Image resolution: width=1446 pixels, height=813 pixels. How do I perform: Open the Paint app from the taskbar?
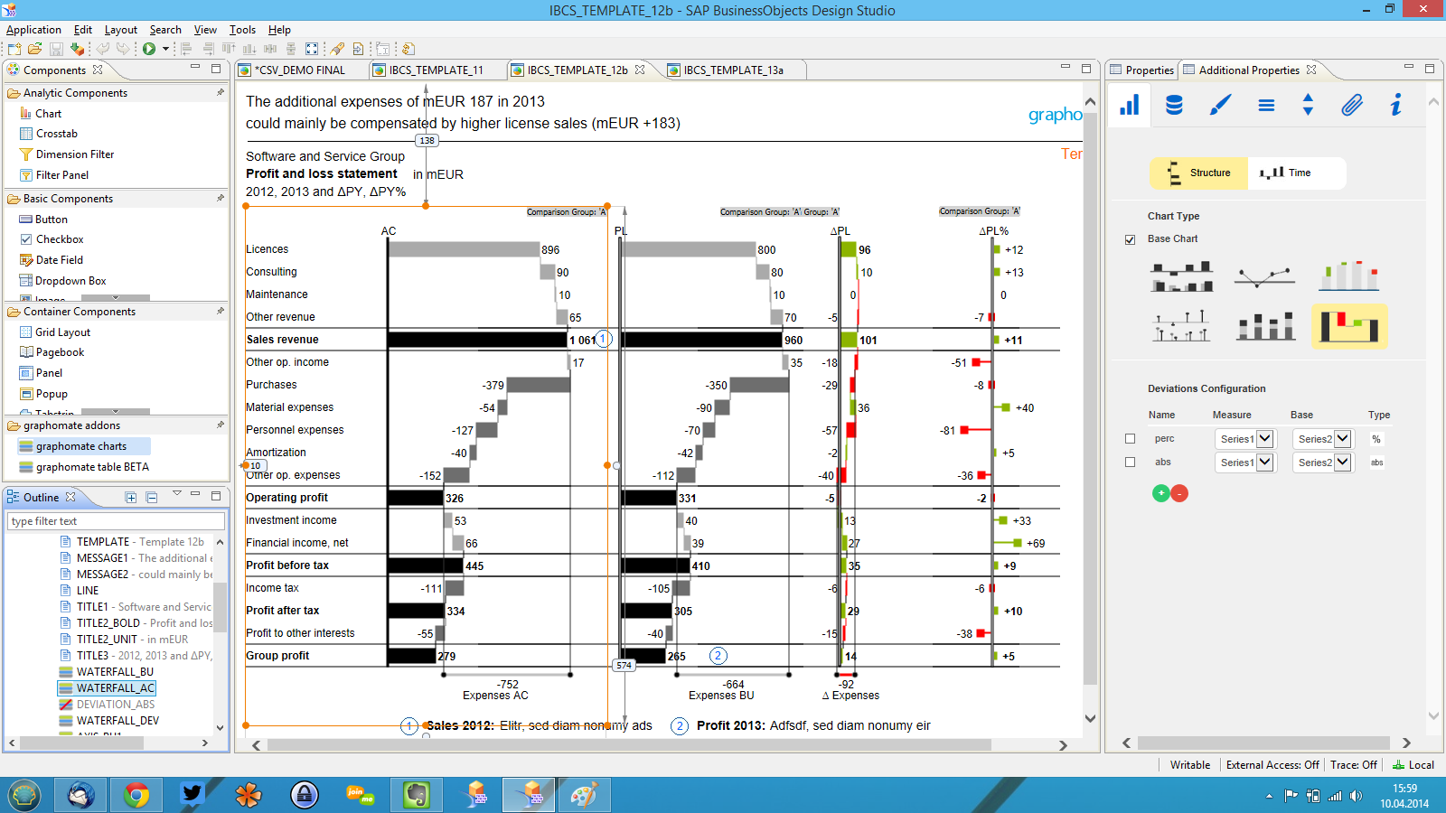tap(584, 795)
